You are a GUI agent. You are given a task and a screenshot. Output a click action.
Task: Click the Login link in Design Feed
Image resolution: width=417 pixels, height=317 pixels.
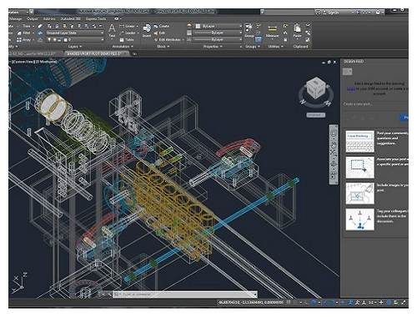pyautogui.click(x=351, y=88)
